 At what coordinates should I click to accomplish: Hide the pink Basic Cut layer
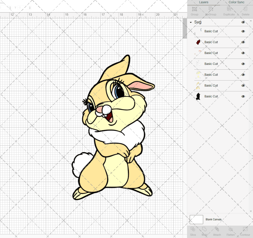[x=243, y=53]
